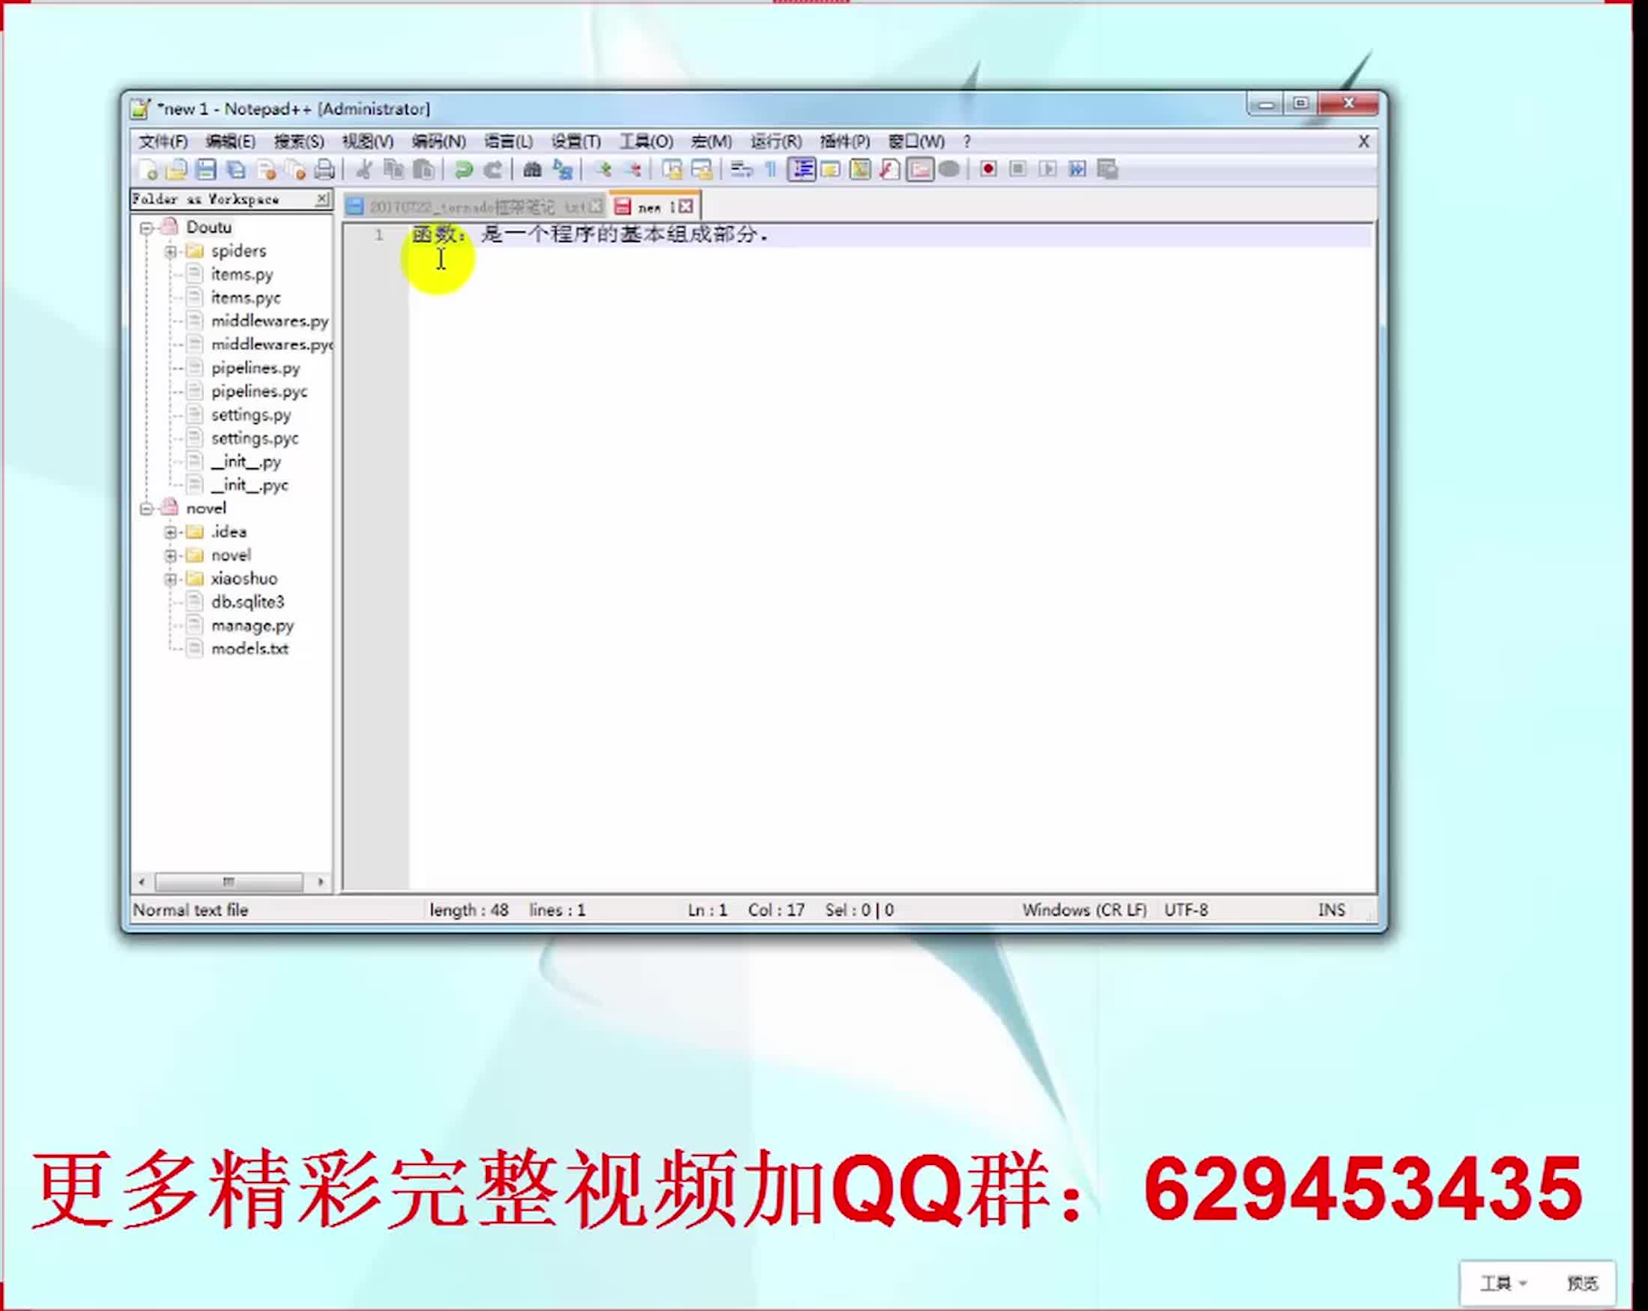
Task: Toggle the Folder as Workspace button
Action: tap(920, 169)
